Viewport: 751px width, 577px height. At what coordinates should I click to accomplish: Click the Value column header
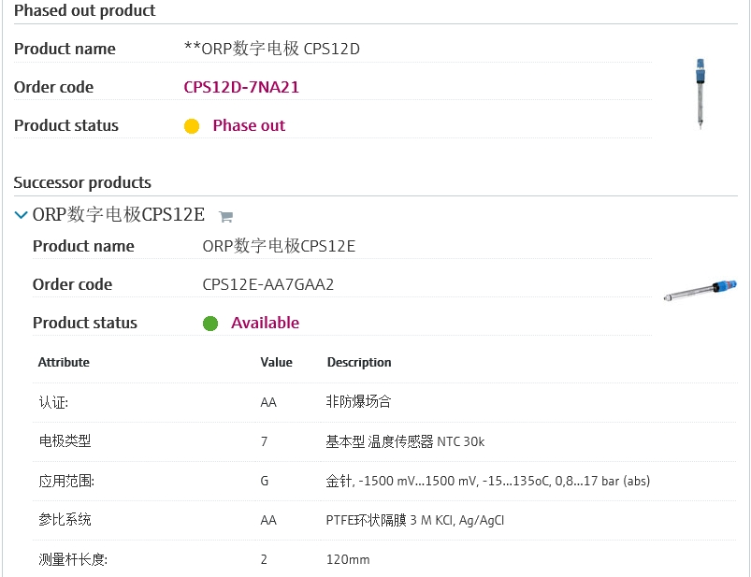276,362
